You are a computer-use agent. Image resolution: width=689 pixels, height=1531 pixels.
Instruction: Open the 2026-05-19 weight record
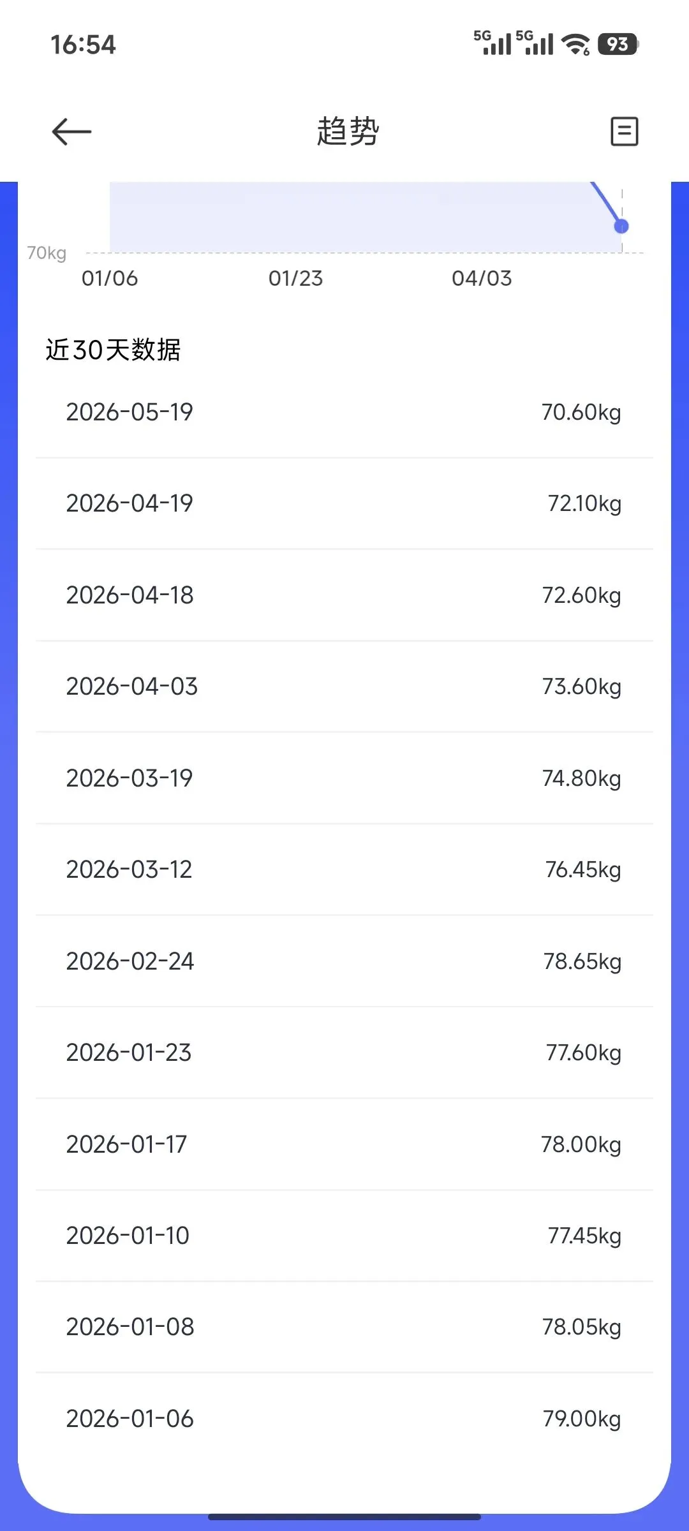click(344, 412)
